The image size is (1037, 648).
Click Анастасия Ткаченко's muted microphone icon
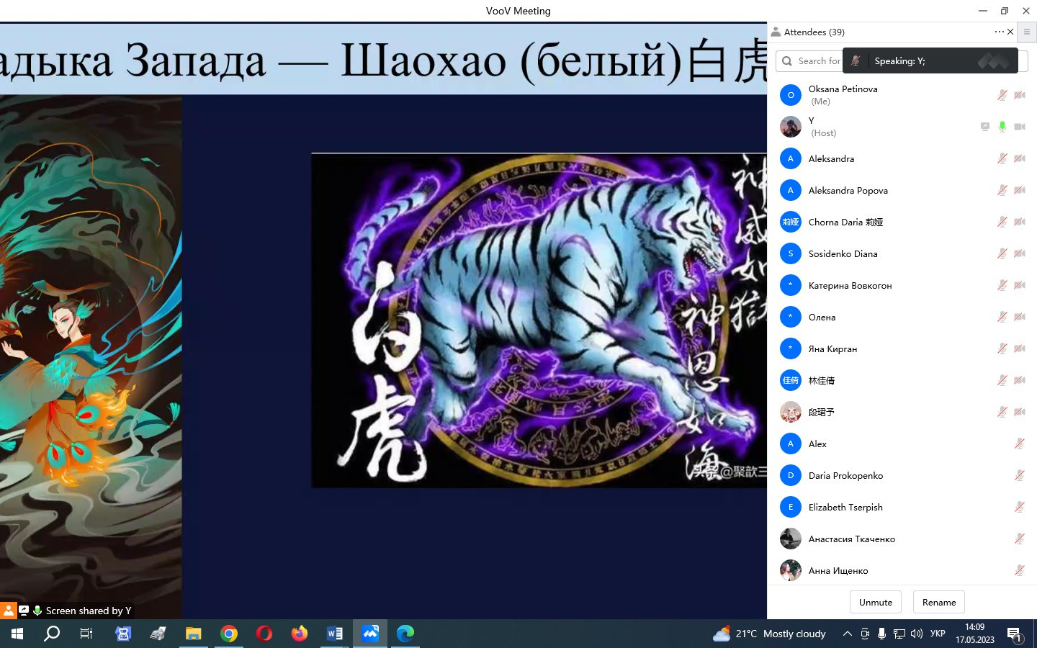1020,539
